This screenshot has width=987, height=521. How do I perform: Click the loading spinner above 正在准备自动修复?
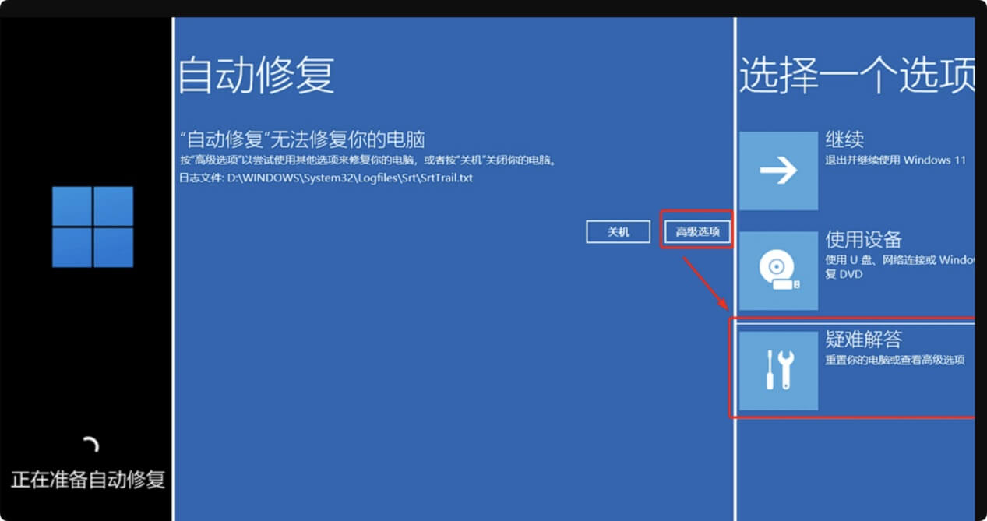(90, 444)
